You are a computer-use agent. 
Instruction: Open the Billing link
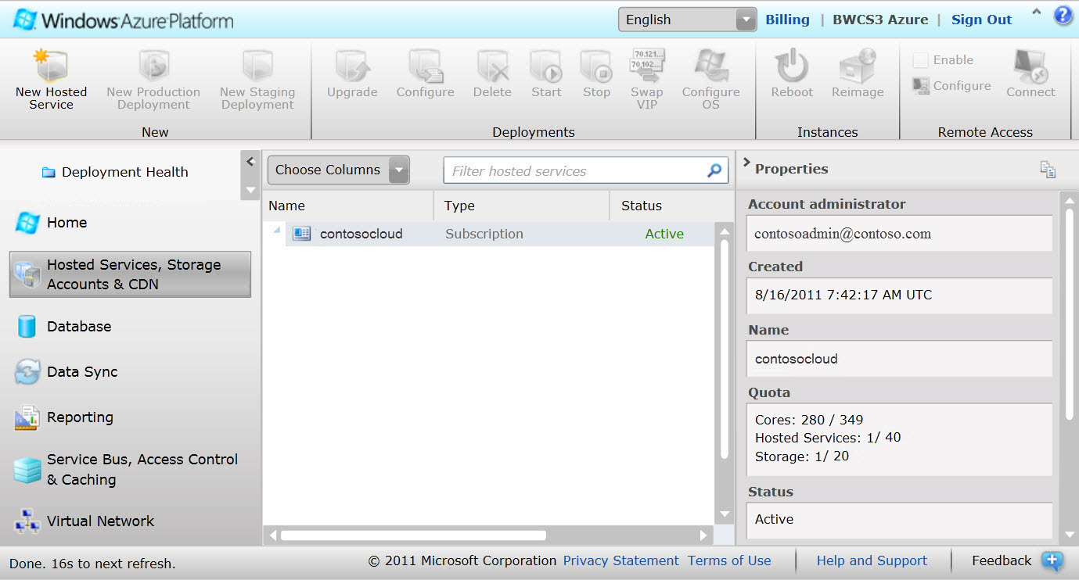[787, 20]
